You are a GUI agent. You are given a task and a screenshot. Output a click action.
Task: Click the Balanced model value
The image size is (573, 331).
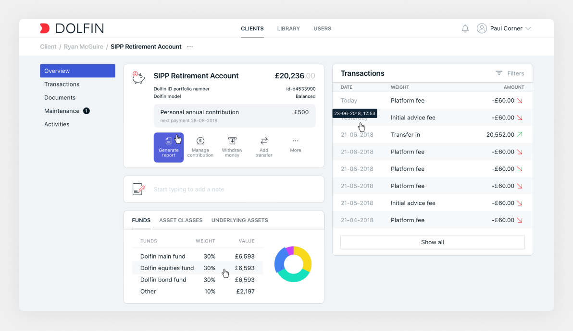coord(306,96)
